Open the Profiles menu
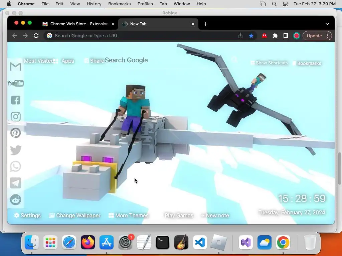The width and height of the screenshot is (342, 256). 145,4
